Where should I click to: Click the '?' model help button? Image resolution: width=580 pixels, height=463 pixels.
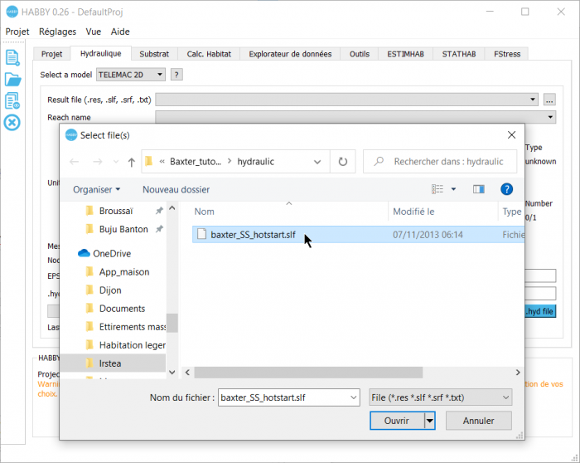pyautogui.click(x=176, y=75)
